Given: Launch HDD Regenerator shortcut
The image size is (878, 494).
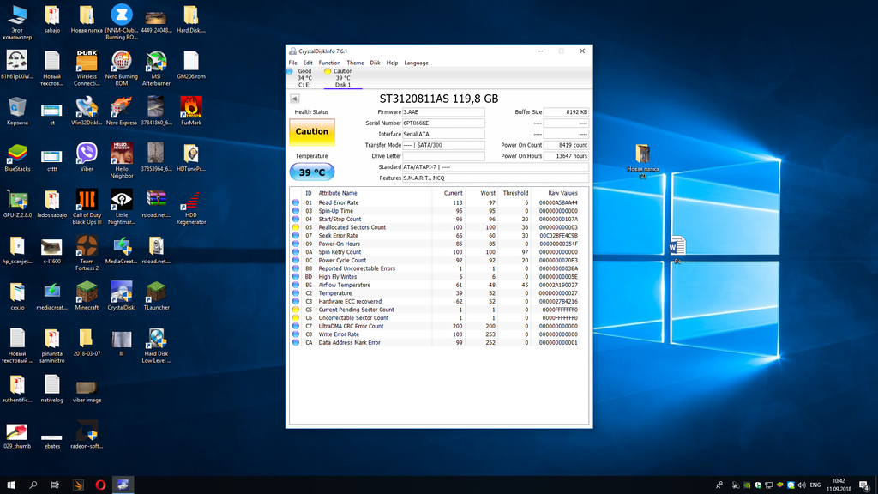Looking at the screenshot, I should (190, 201).
